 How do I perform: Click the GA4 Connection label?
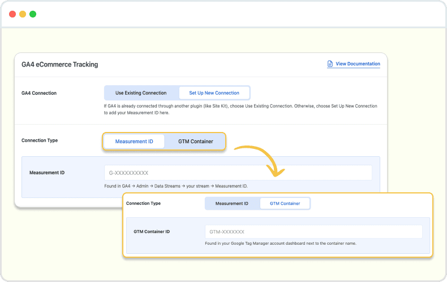point(39,93)
